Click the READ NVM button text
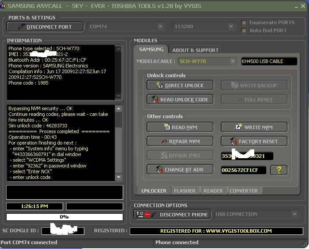The width and height of the screenshot is (309, 249). point(184,127)
